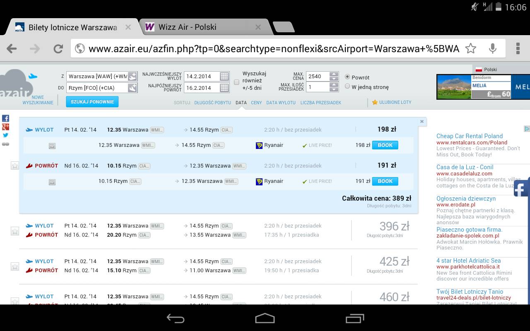Screen dimensions: 530x331
Task: Sort results by CENY
Action: pos(256,103)
